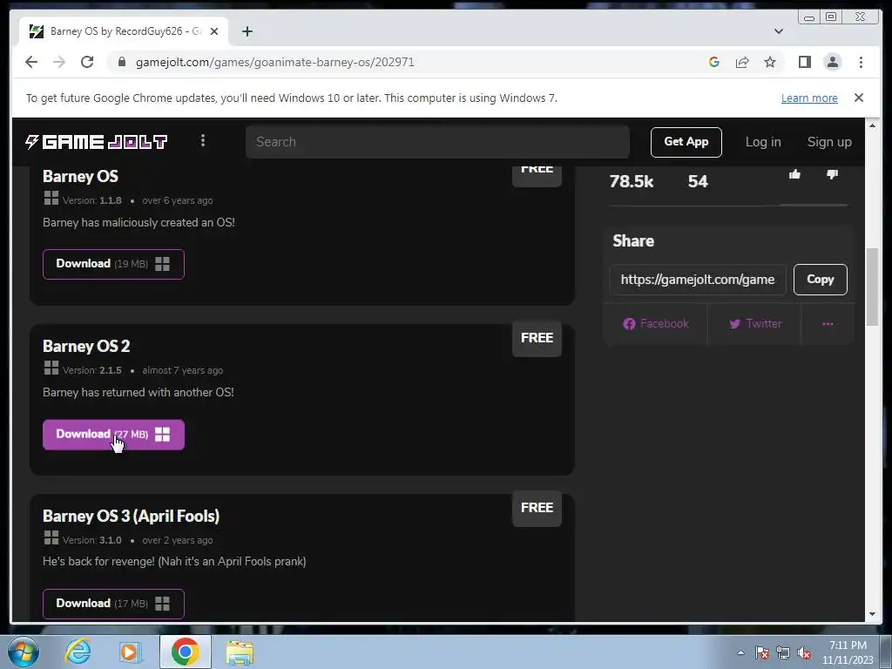892x669 pixels.
Task: Download Barney OS 3 17 MB package
Action: pos(113,604)
